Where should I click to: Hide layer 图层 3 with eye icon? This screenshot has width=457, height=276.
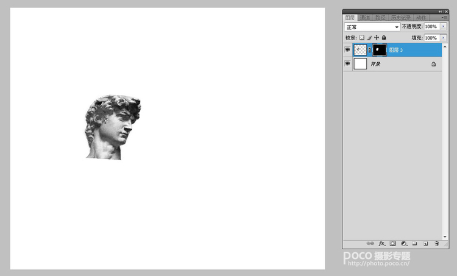click(x=347, y=49)
